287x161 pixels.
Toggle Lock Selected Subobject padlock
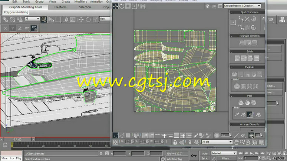(175, 142)
